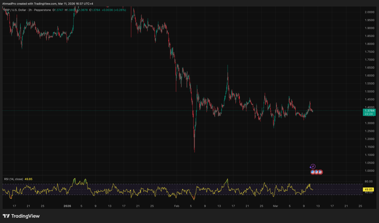Click the +0.0036 (+0.26%) change value
This screenshot has width=379, height=223.
pos(115,10)
